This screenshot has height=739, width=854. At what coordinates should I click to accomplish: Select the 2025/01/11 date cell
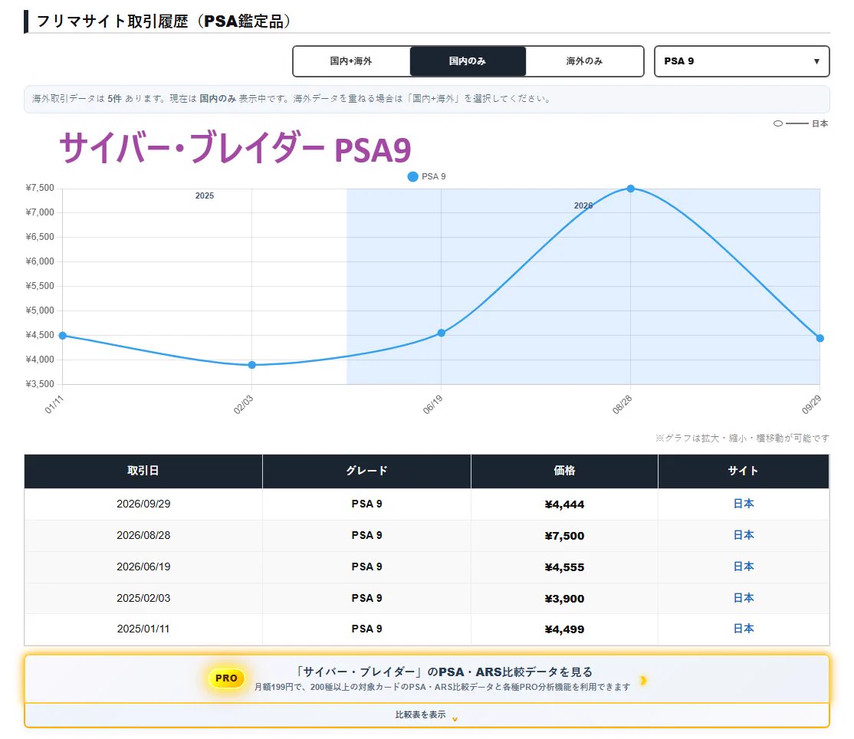143,629
